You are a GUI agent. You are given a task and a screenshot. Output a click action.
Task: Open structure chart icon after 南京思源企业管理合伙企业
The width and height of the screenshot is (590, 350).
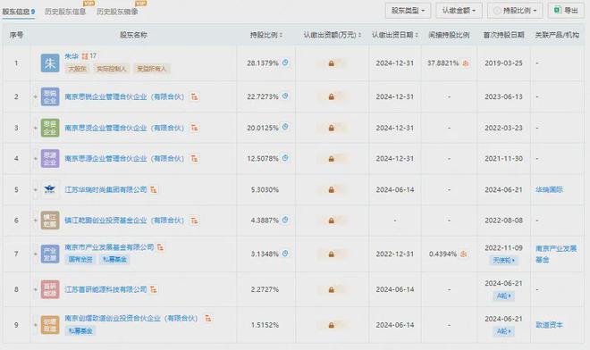click(194, 159)
